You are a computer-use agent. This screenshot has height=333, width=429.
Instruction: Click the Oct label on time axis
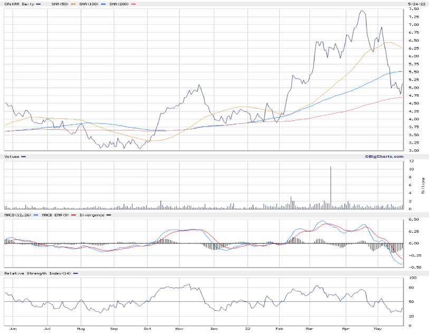[147, 328]
